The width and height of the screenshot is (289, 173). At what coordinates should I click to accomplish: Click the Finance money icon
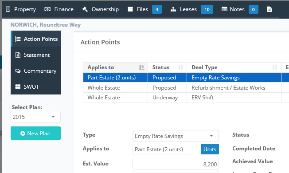coord(47,9)
